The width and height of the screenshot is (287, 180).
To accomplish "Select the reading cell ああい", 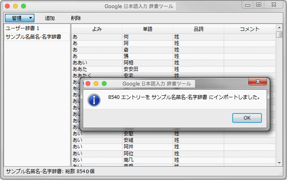I will coord(96,63).
